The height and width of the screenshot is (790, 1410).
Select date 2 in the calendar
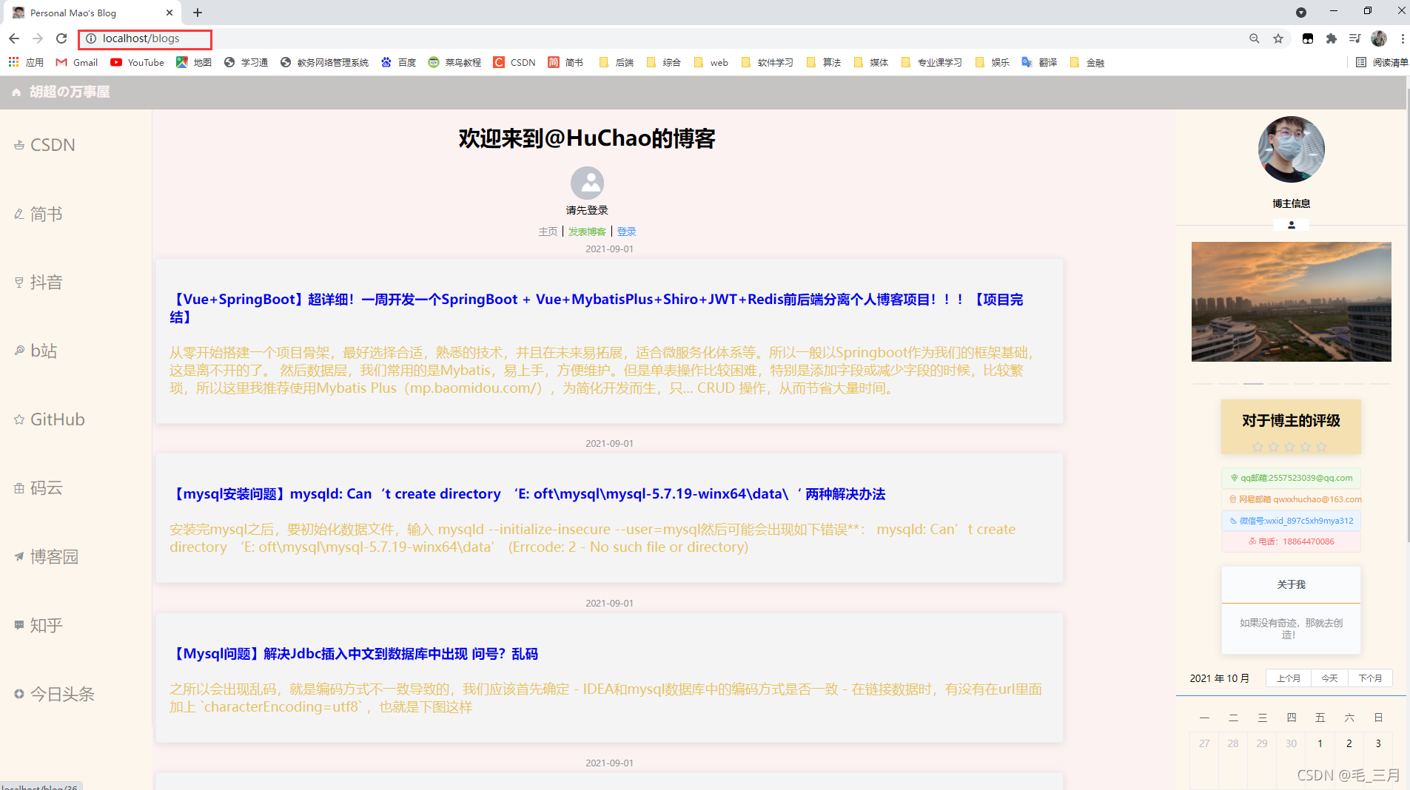(1349, 743)
